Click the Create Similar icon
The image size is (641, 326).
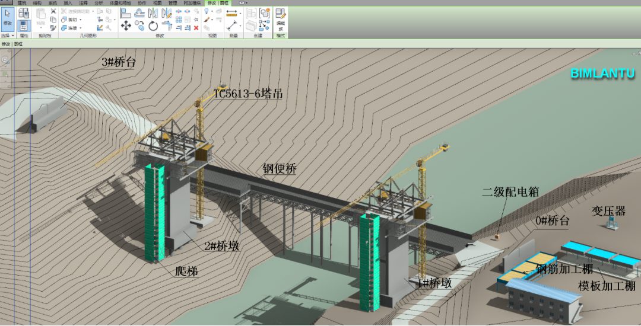pos(264,25)
